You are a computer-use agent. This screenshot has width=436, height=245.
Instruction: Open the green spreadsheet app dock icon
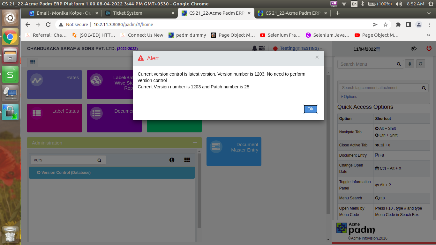pos(10,74)
